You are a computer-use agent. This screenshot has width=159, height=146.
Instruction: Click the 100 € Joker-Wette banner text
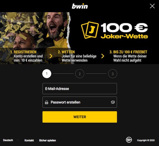click(x=124, y=31)
